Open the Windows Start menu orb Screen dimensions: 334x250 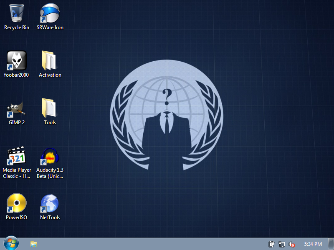[11, 243]
